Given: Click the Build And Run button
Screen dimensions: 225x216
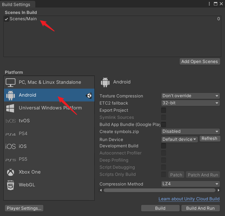Looking at the screenshot, I should coord(200,208).
